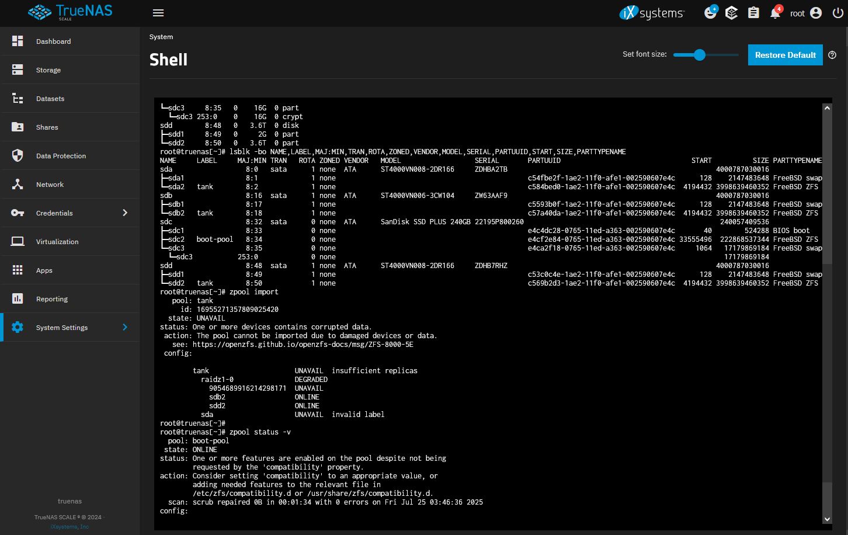This screenshot has height=535, width=848.
Task: Go to the Storage page
Action: 48,70
